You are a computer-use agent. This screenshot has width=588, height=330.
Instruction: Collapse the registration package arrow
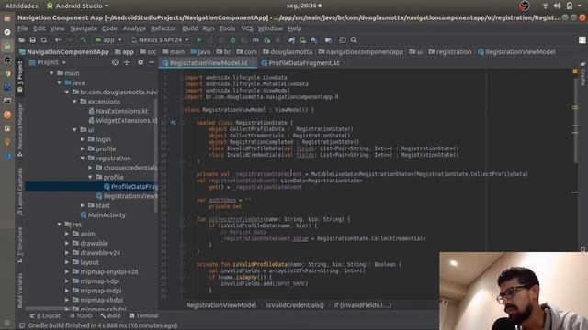click(x=83, y=159)
